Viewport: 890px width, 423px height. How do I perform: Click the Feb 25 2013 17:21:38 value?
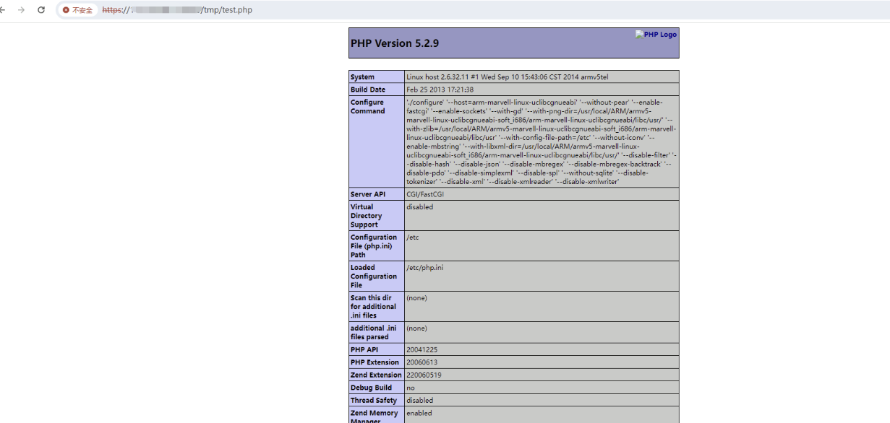coord(440,90)
